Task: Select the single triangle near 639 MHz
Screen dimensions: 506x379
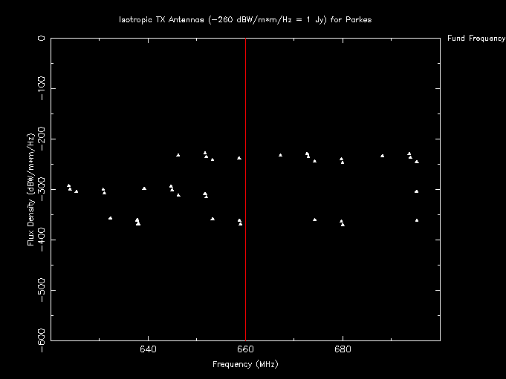Action: click(144, 188)
